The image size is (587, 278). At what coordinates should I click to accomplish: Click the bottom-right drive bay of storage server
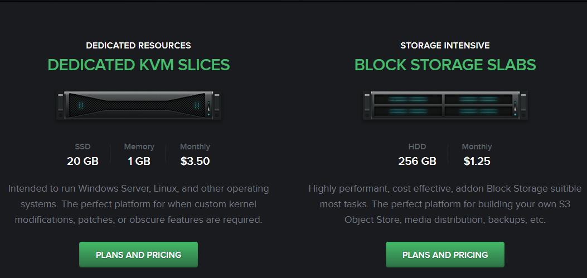478,111
